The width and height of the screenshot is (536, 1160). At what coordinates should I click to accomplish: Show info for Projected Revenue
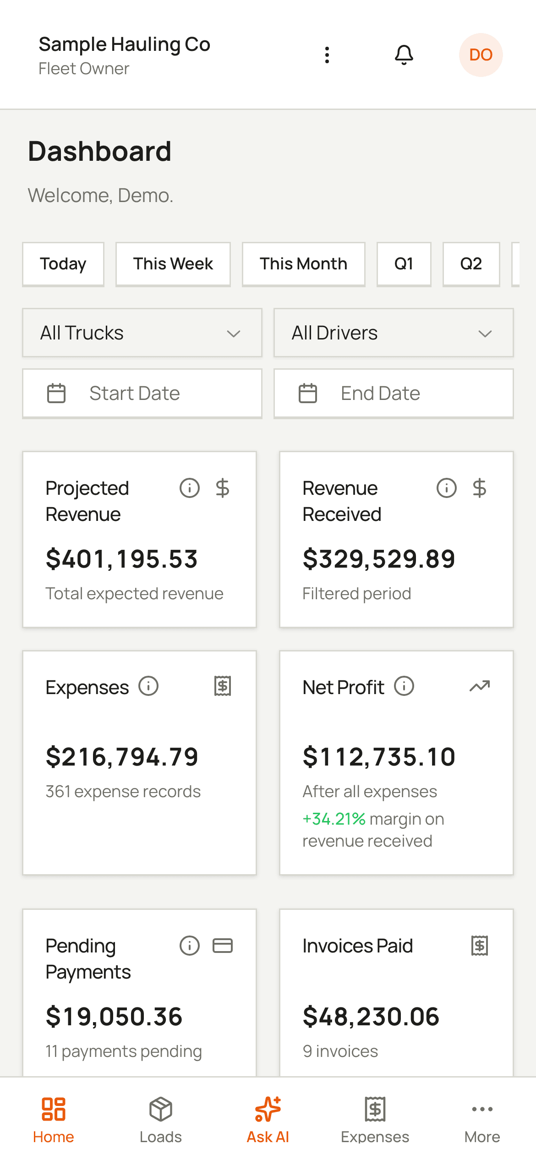[190, 488]
